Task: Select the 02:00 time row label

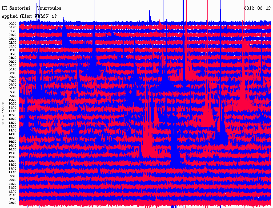Action: pyautogui.click(x=13, y=39)
